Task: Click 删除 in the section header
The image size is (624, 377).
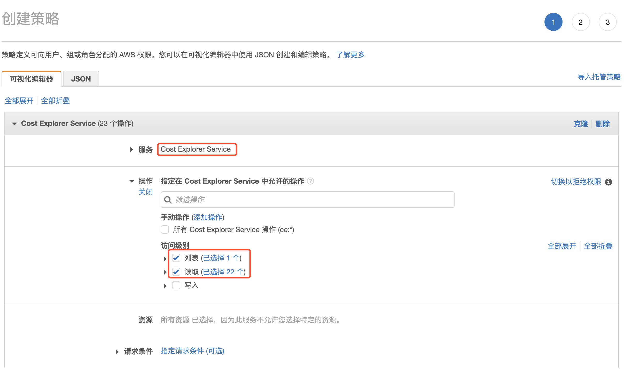Action: [603, 124]
